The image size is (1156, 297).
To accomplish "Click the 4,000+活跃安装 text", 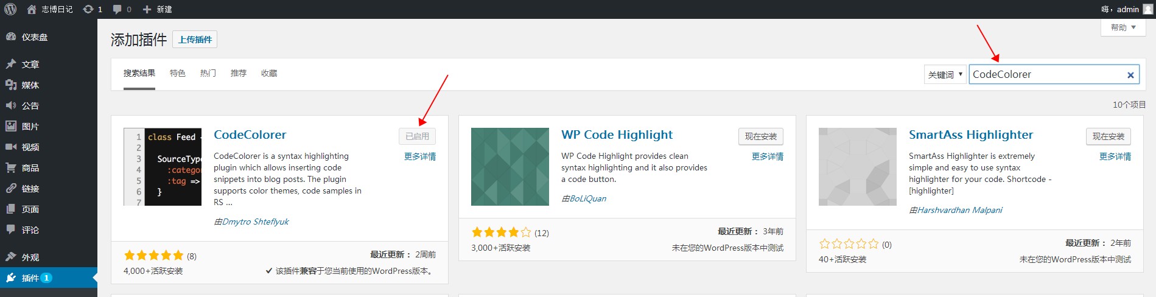I will point(153,271).
